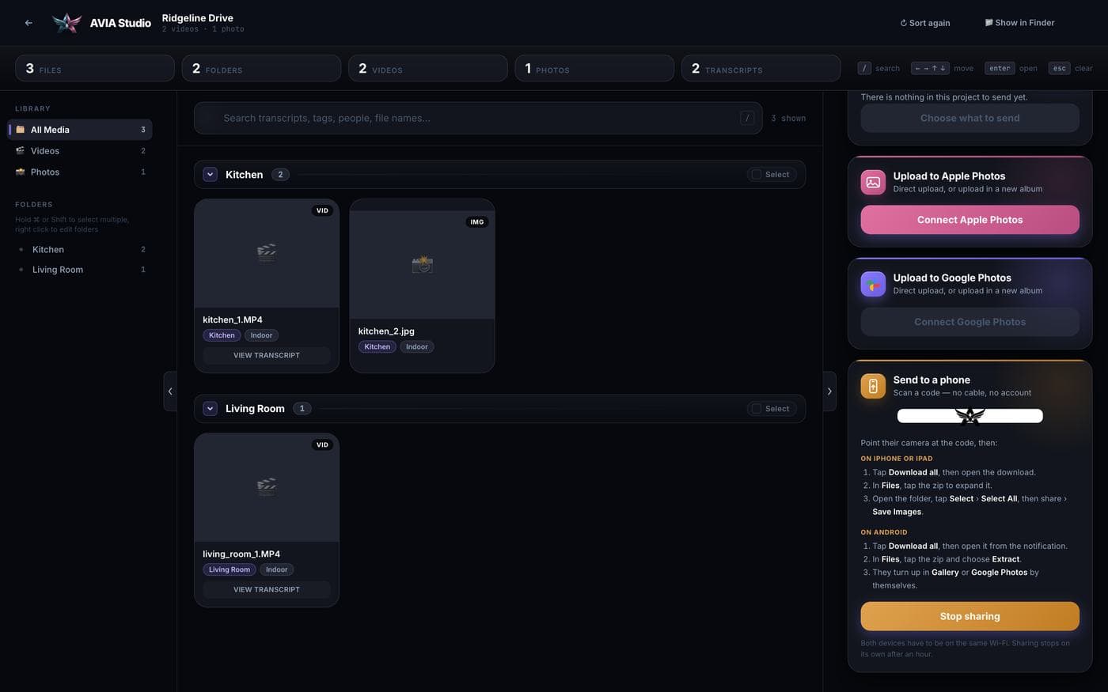
Task: Click the Photos camera sidebar icon
Action: [x=21, y=172]
